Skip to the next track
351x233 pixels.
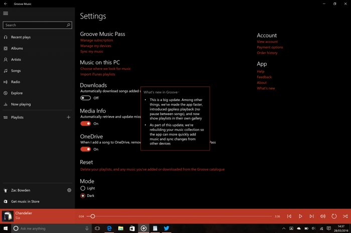[x=311, y=216]
